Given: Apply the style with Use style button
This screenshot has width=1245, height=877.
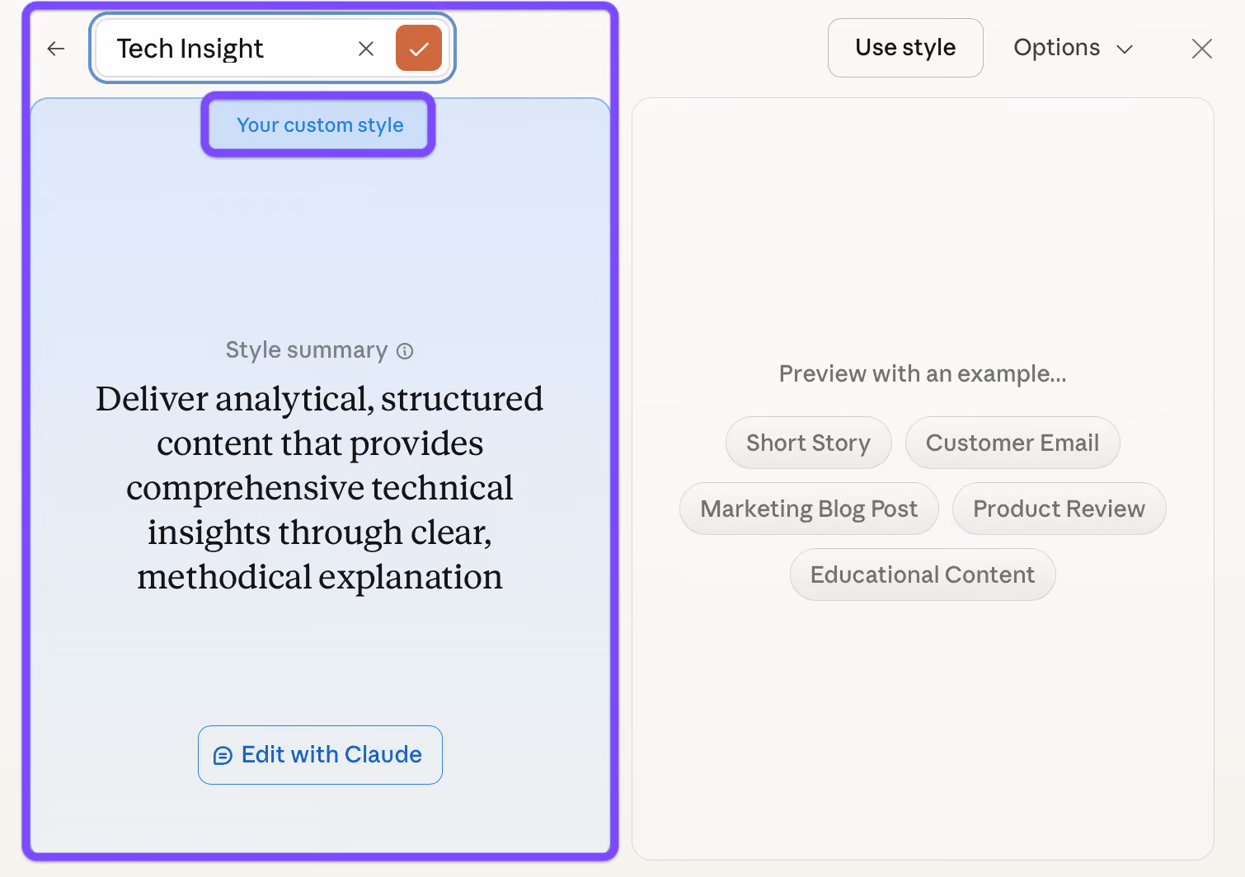Looking at the screenshot, I should 905,48.
